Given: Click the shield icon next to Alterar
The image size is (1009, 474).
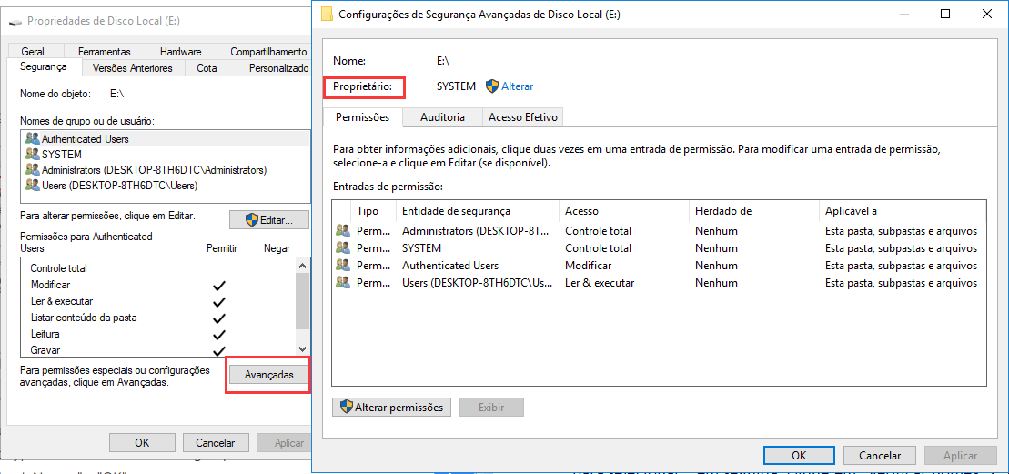Looking at the screenshot, I should click(492, 86).
